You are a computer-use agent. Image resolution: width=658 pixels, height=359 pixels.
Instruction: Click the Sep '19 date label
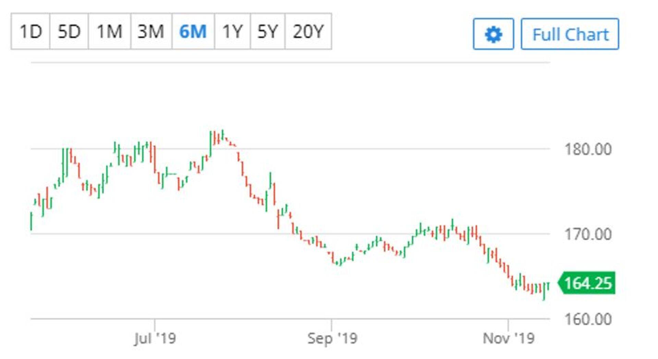pyautogui.click(x=332, y=338)
